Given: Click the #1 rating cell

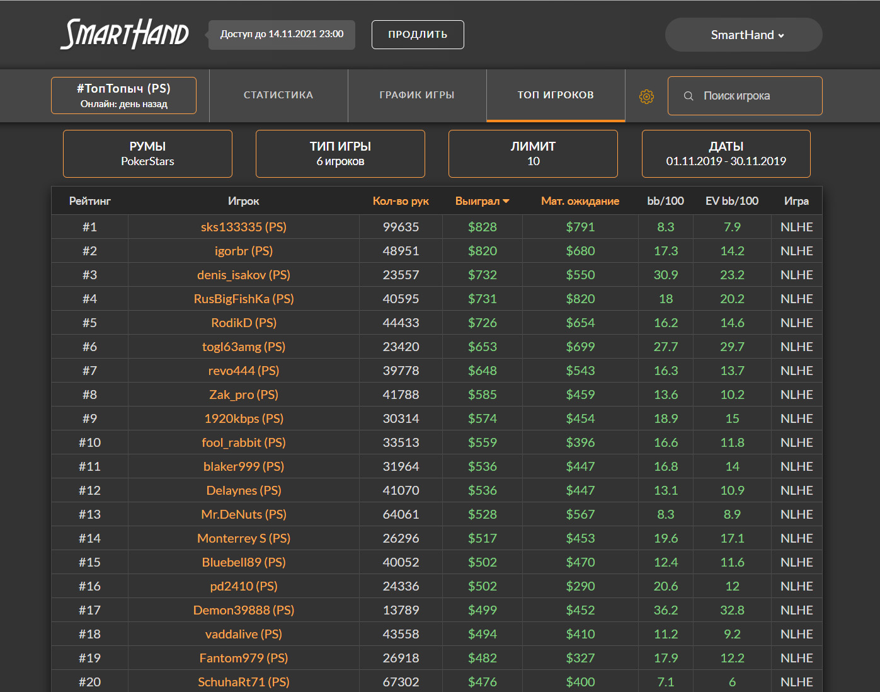Looking at the screenshot, I should coord(89,227).
